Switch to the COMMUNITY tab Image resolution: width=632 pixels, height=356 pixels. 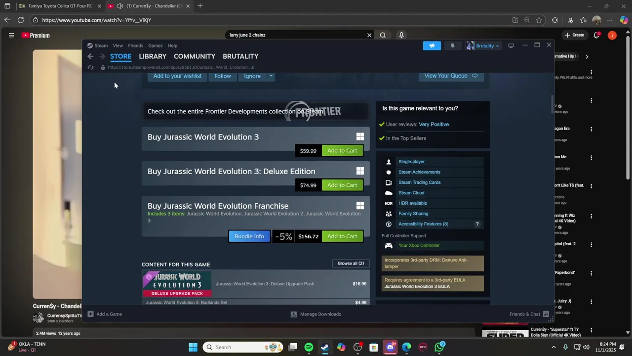tap(195, 56)
